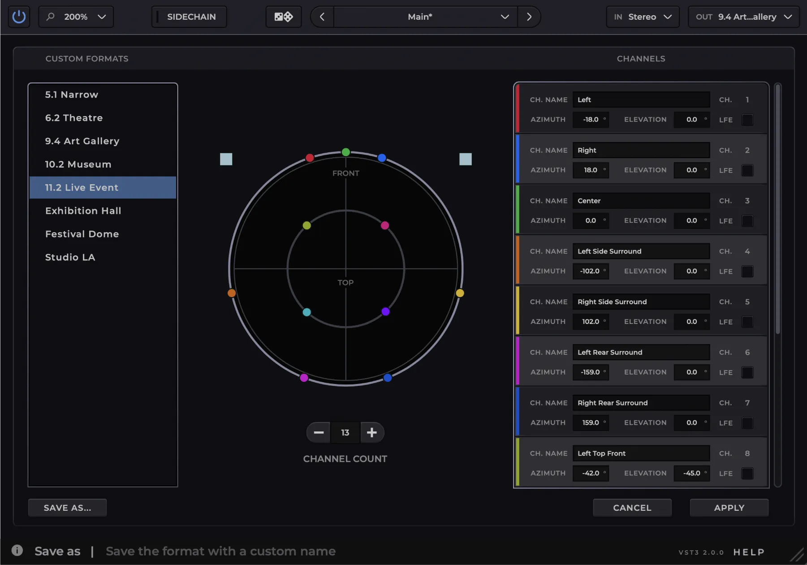Toggle the SIDECHAIN button
This screenshot has width=807, height=565.
point(189,17)
